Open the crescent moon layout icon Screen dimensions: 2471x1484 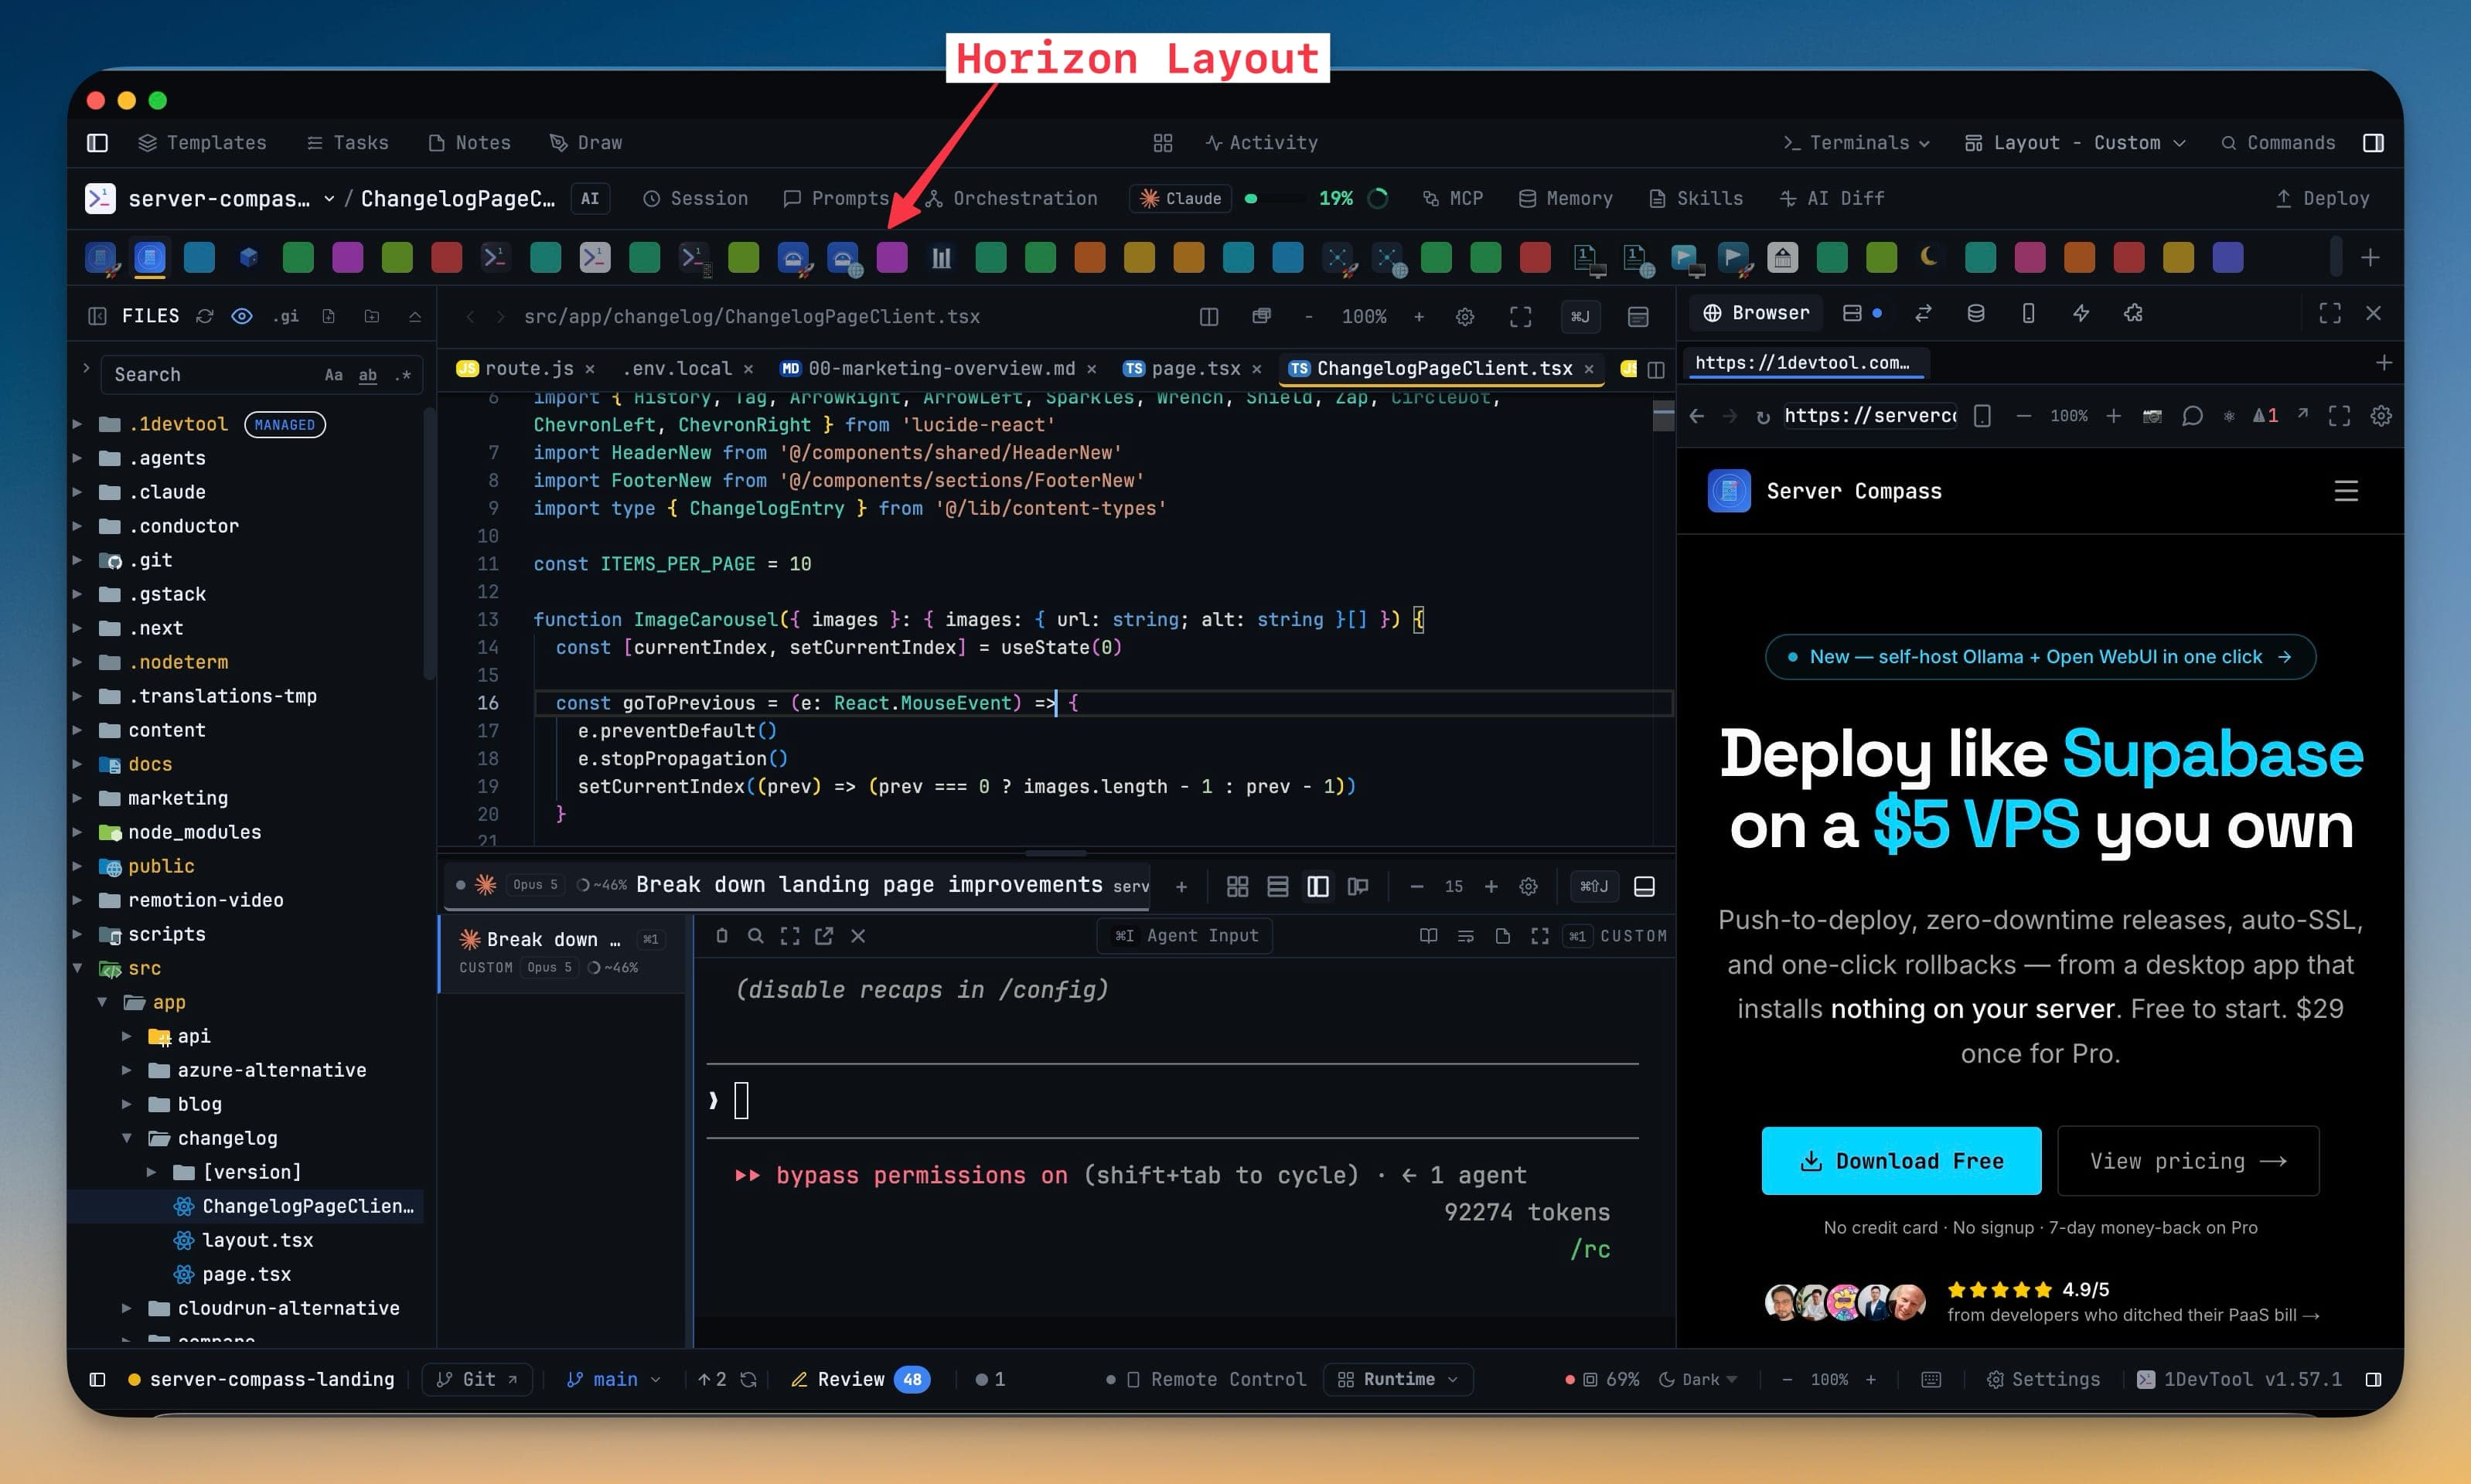pos(1930,257)
